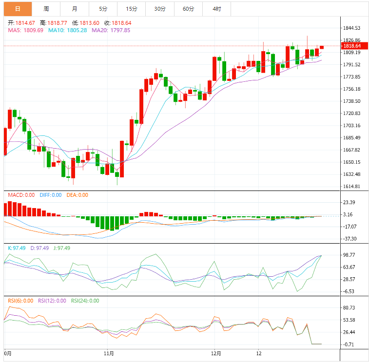369x363 pixels.
Task: Click the red 1818.64 current price tag
Action: tap(351, 46)
